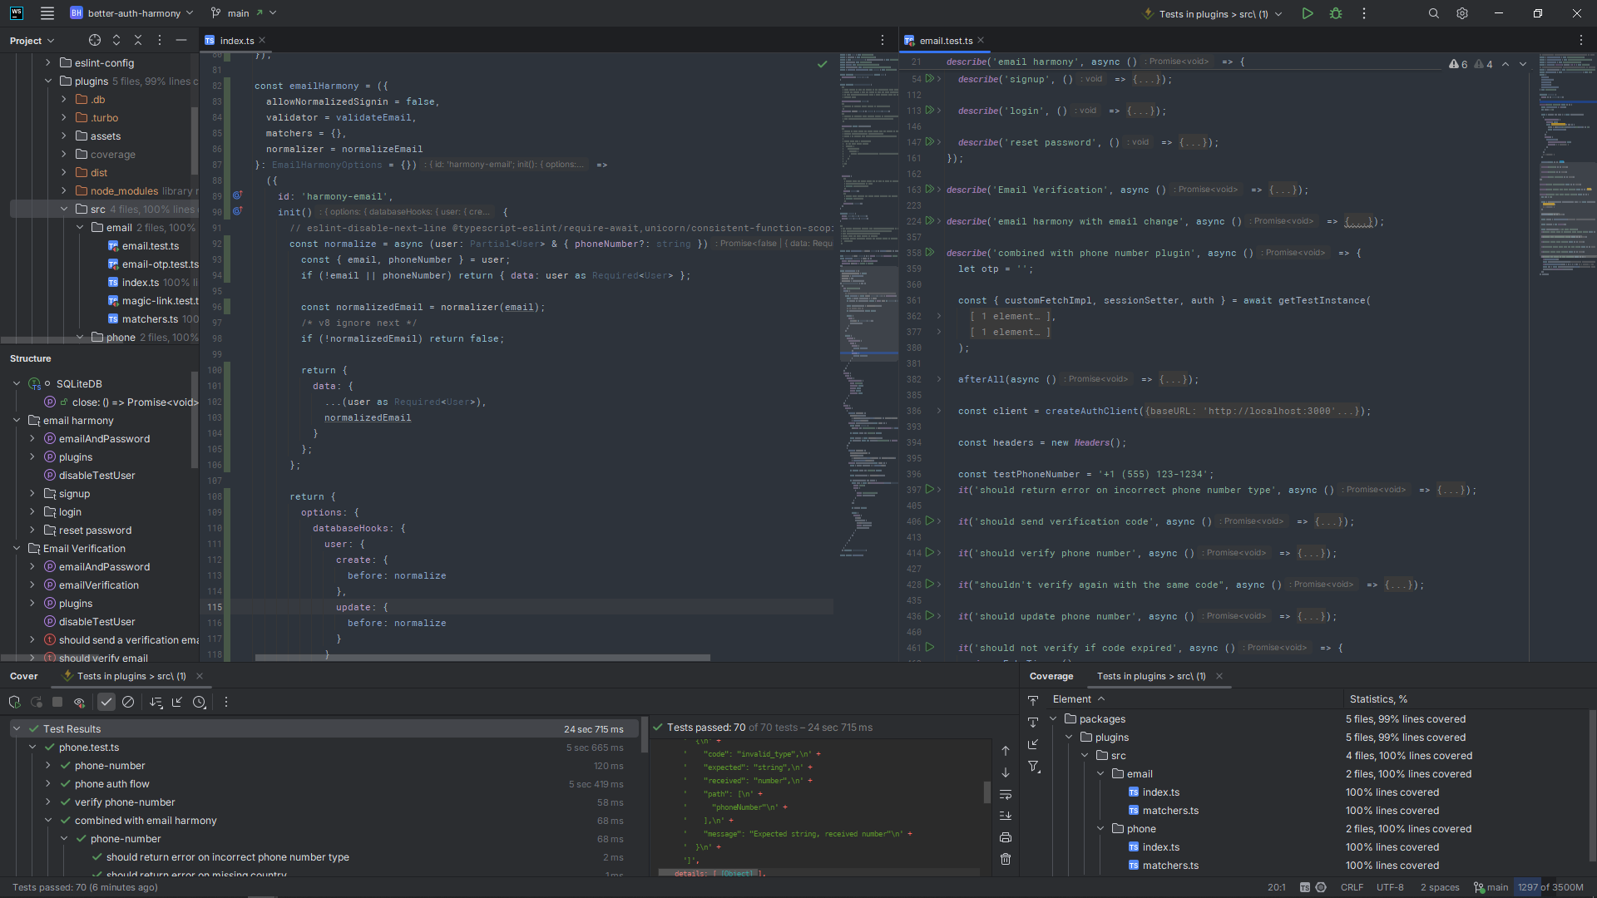
Task: Open TypeScript language service status icon
Action: click(1305, 887)
